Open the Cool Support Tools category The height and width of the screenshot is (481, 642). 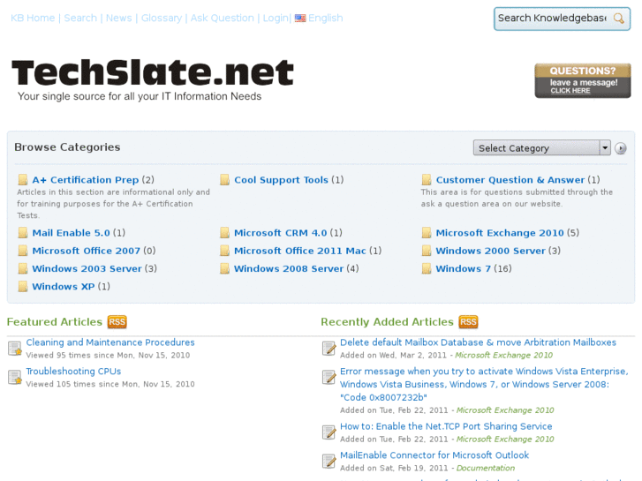click(x=282, y=180)
